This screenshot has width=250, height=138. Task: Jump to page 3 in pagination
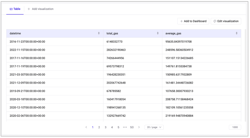pyautogui.click(x=106, y=127)
